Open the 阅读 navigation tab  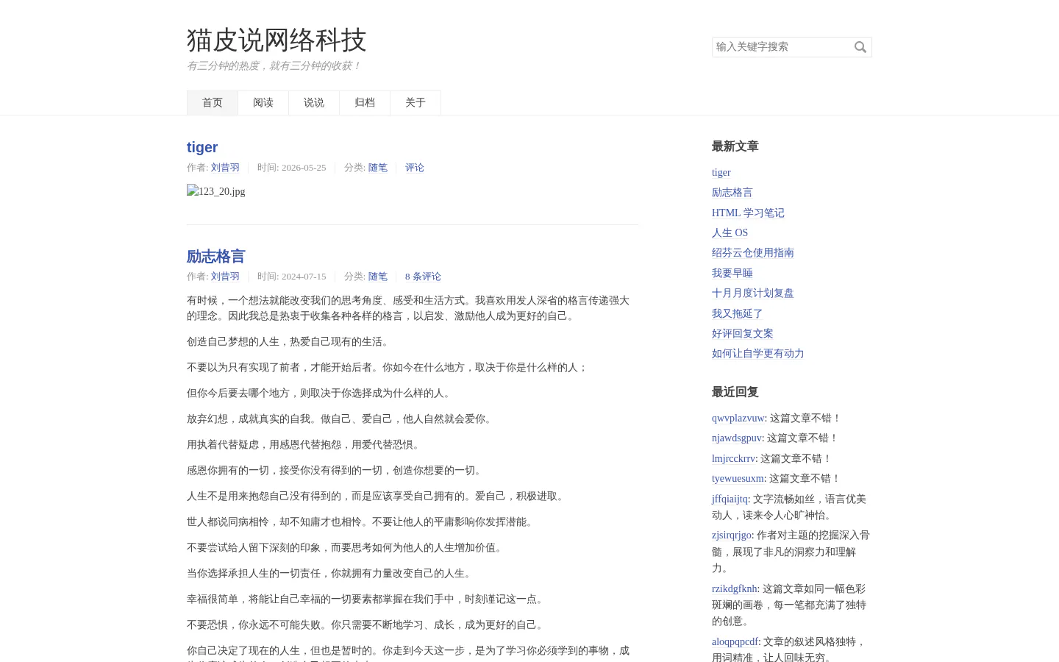(263, 103)
